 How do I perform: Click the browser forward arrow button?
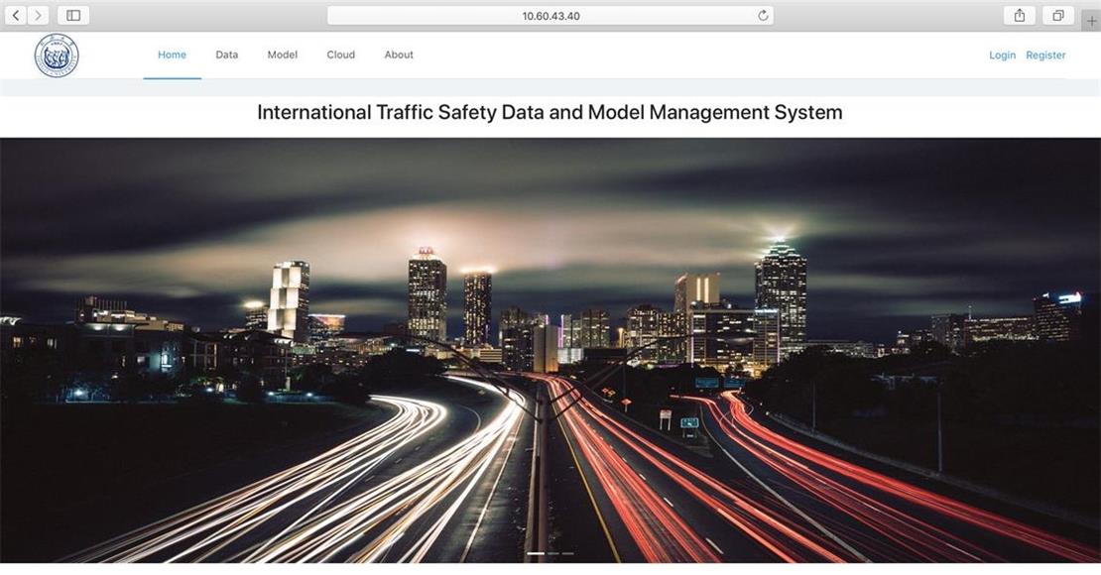coord(38,15)
